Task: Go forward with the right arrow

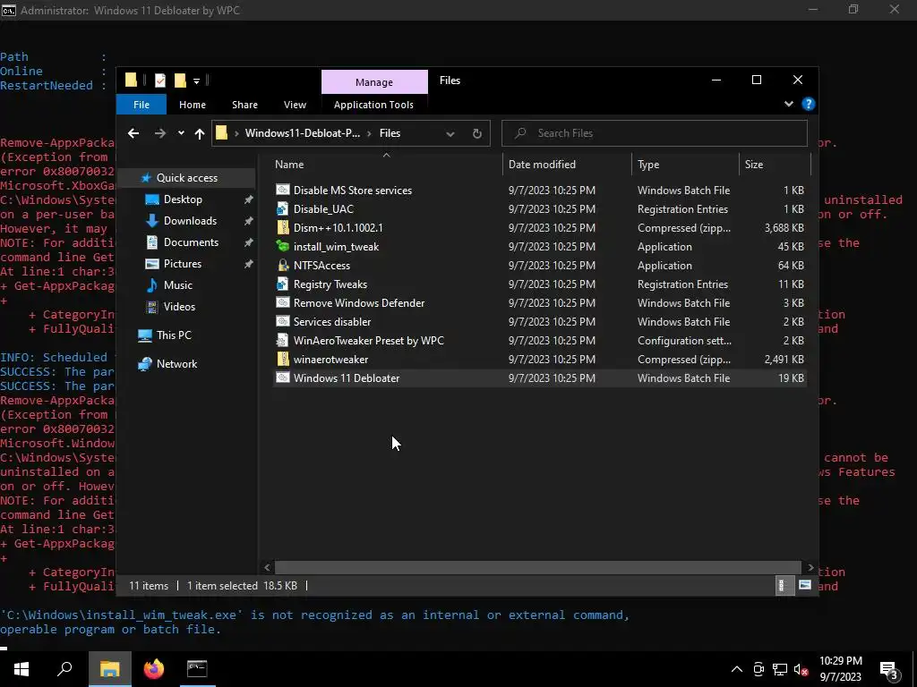Action: (x=159, y=133)
